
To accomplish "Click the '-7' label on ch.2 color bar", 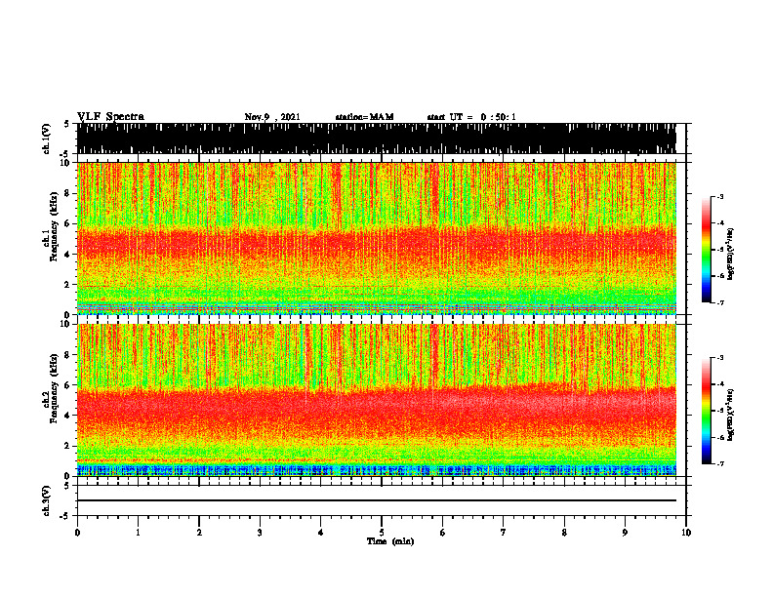I will [x=720, y=463].
